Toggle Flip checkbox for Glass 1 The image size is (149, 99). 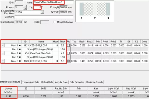point(68,45)
